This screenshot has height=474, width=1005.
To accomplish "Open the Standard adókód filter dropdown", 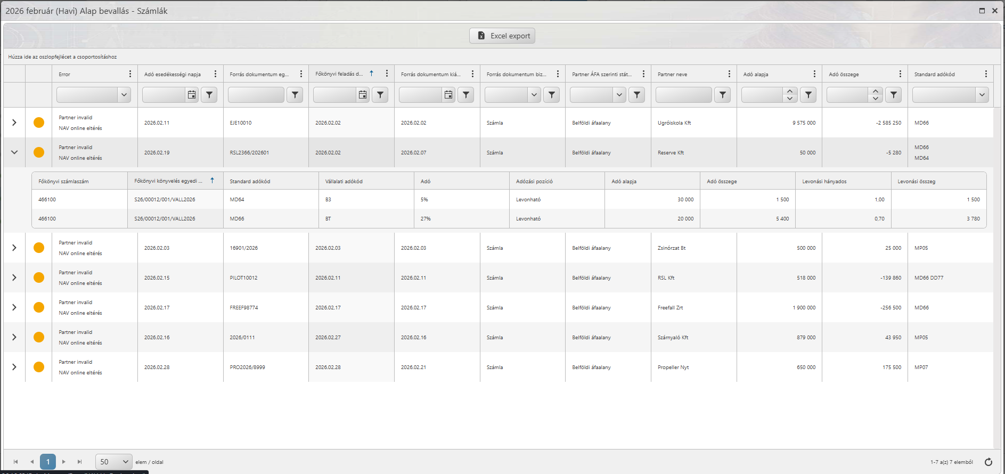I will click(x=982, y=95).
